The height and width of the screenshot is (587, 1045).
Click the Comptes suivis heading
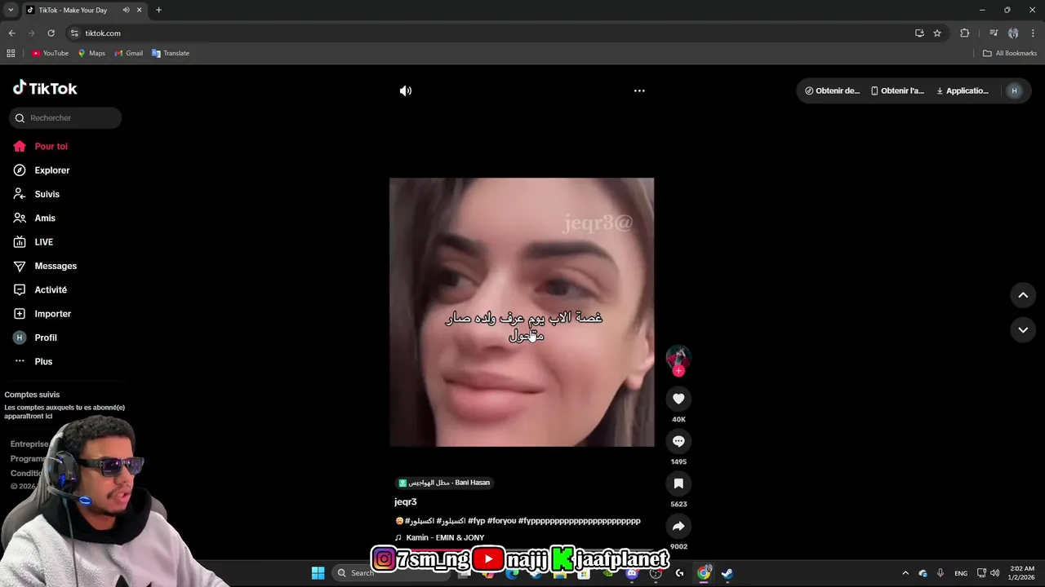[32, 395]
